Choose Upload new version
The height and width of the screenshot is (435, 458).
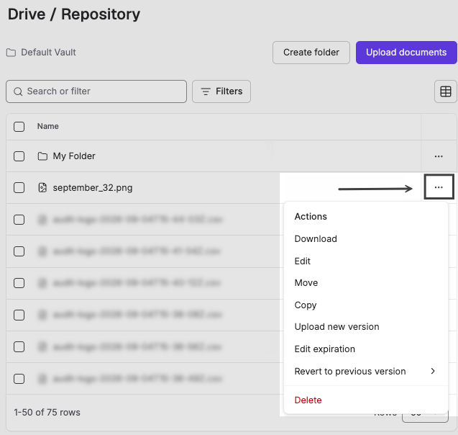[x=336, y=327]
